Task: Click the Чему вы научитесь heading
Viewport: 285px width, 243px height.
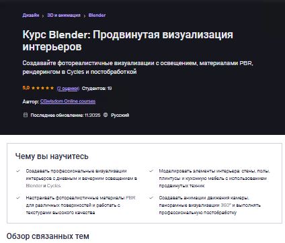Action: [52, 156]
